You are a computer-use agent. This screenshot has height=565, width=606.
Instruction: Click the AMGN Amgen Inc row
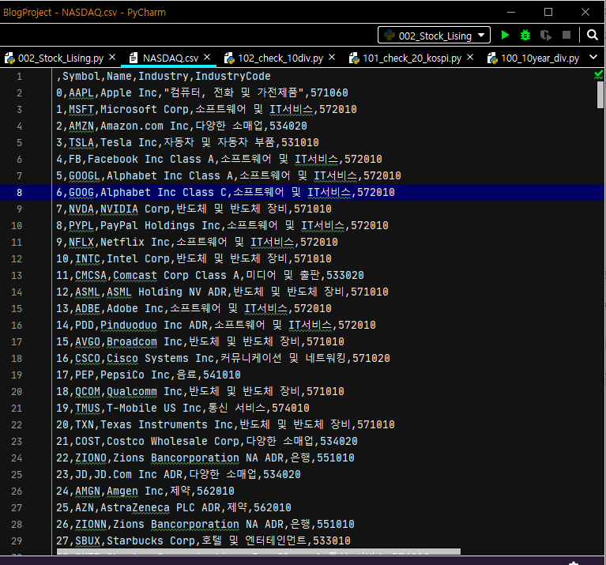coord(145,492)
